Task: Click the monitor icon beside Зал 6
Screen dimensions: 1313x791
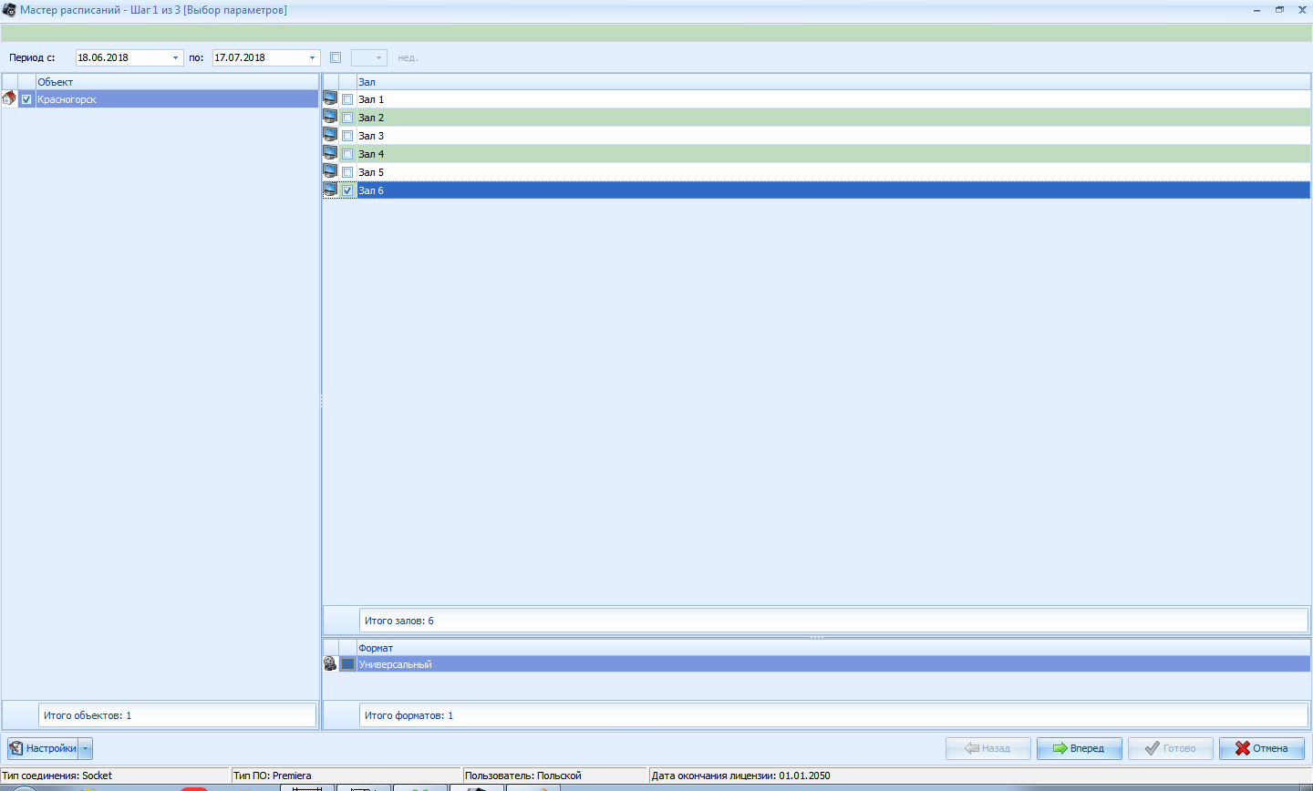Action: tap(330, 190)
